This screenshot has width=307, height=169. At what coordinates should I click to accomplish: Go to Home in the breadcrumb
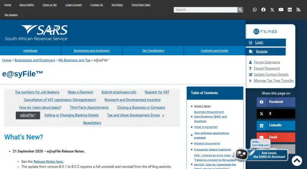tap(7, 60)
